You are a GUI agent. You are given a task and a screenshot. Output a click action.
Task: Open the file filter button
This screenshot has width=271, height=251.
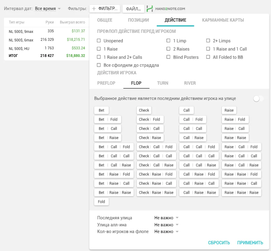tap(133, 9)
